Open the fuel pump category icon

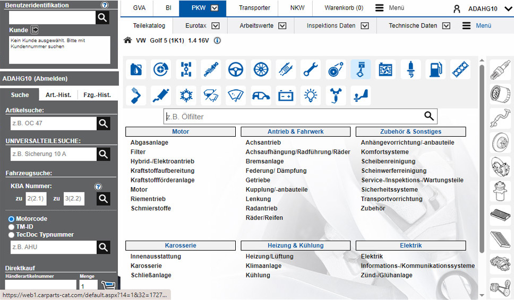435,69
